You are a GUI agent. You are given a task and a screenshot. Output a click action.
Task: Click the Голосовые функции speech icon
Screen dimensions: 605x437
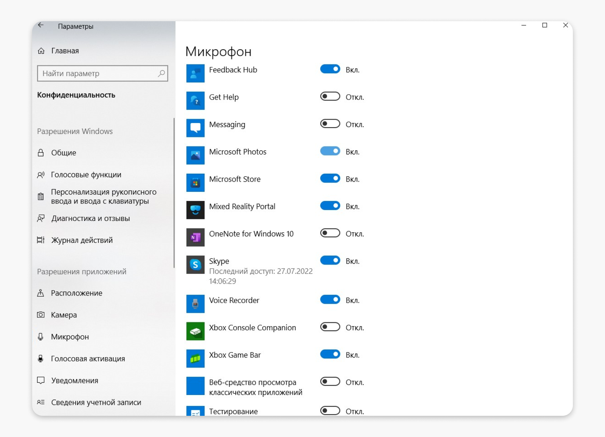coord(41,175)
